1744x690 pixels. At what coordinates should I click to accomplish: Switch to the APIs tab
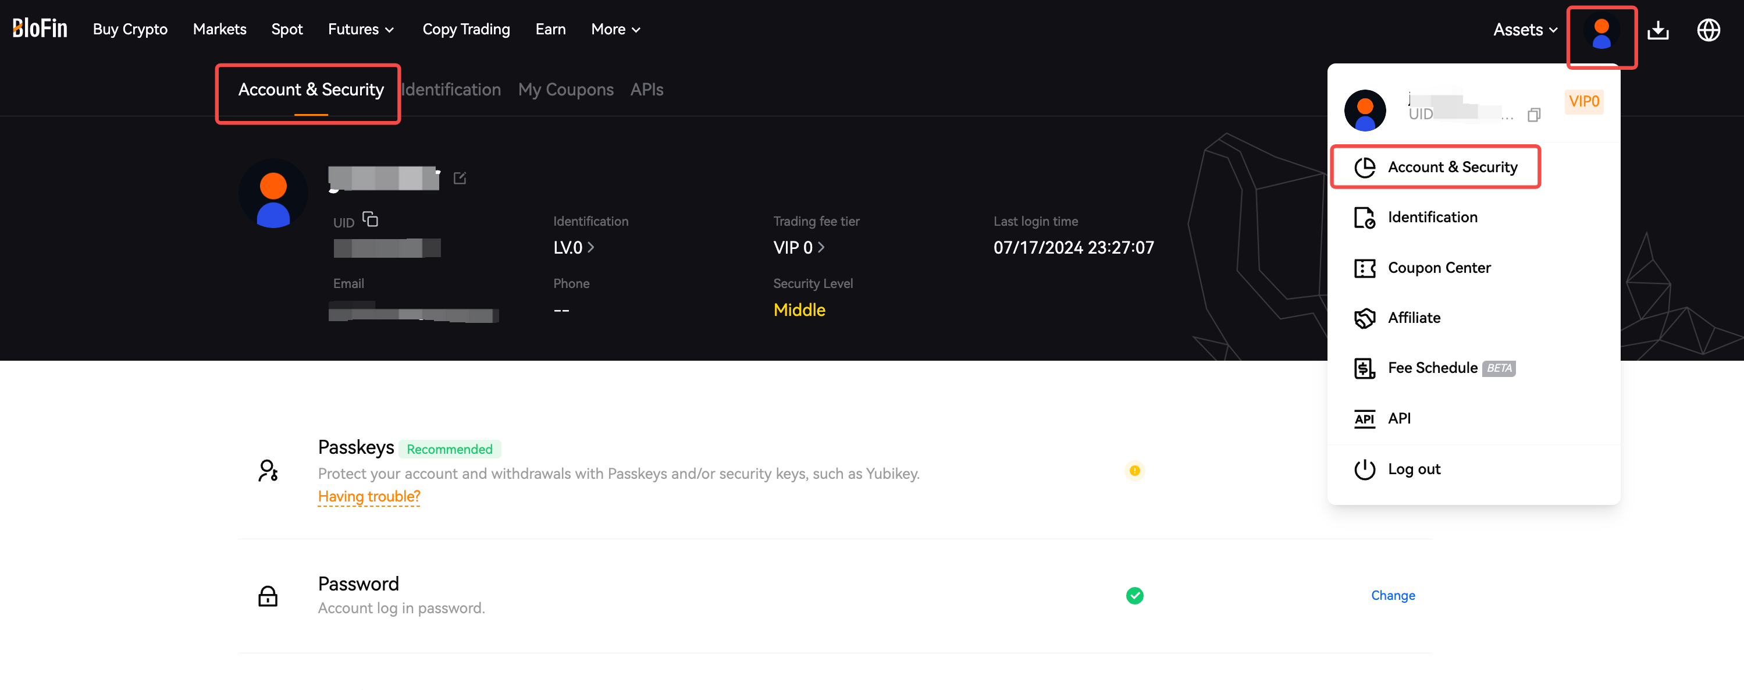click(x=646, y=90)
